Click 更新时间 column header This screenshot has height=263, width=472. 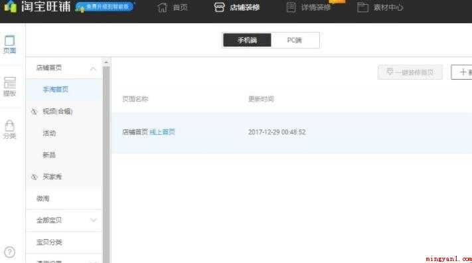click(x=261, y=99)
